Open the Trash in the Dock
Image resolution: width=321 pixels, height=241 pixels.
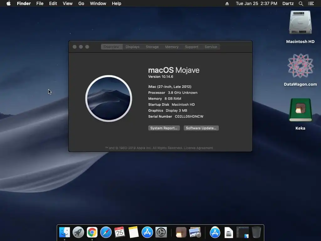pos(256,232)
